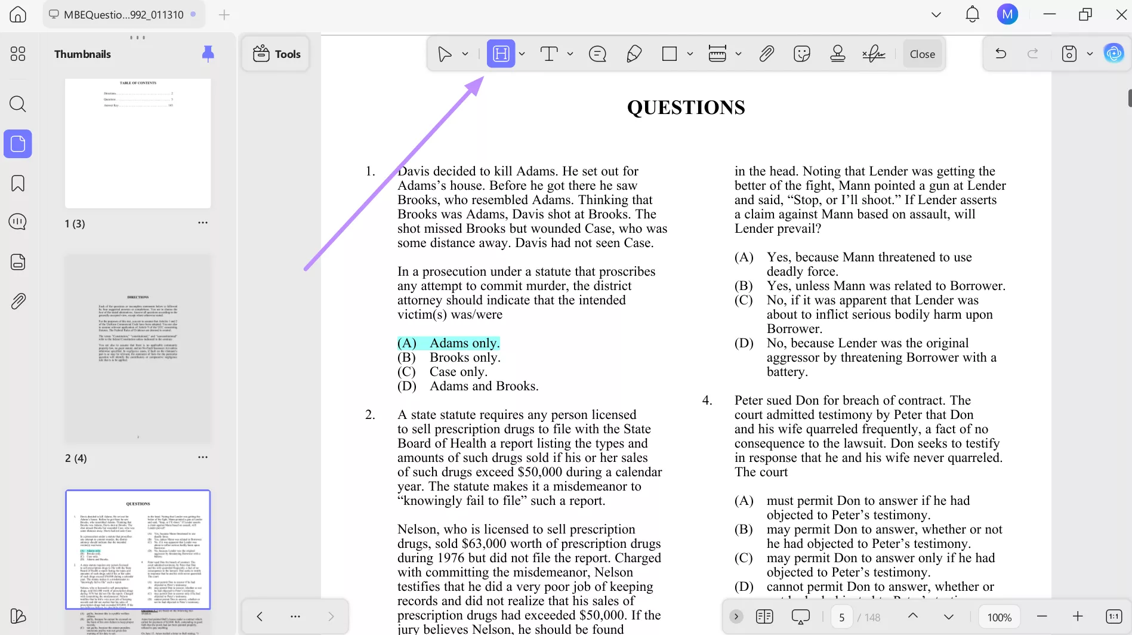Enable two-page view mode

tap(764, 616)
